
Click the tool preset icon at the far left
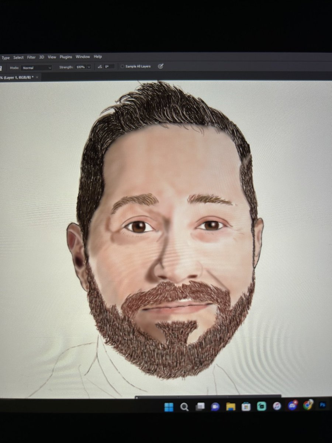pyautogui.click(x=2, y=66)
